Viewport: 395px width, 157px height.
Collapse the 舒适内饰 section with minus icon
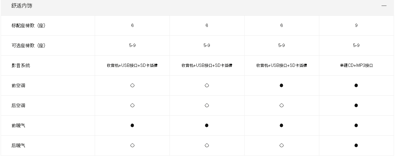pos(384,6)
